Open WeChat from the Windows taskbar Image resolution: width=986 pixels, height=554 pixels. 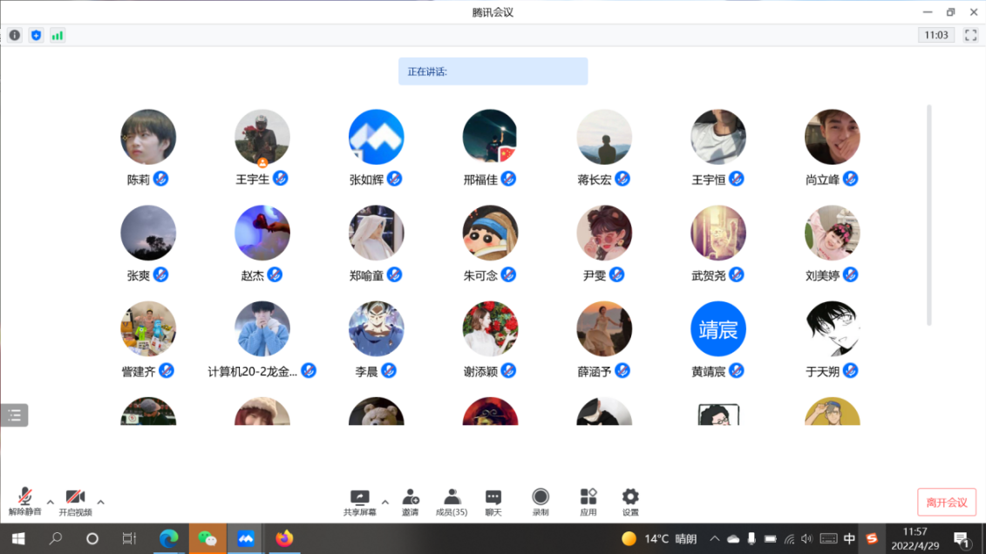tap(207, 539)
